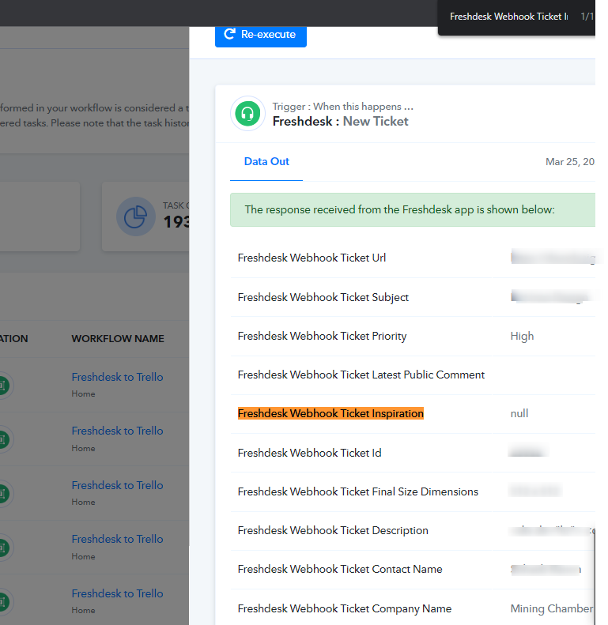The height and width of the screenshot is (625, 608).
Task: Click the High priority value
Action: point(522,337)
